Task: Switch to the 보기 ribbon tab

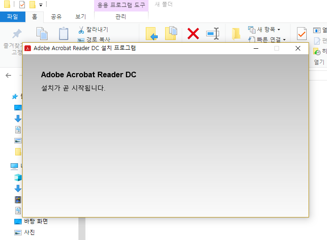Action: 81,17
